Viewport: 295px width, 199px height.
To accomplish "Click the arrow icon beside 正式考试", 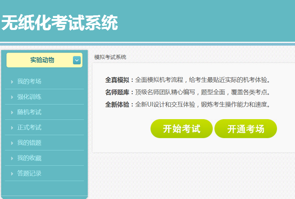I will 12,128.
